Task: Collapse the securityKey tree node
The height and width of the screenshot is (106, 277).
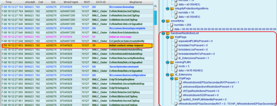Action: tap(163, 21)
